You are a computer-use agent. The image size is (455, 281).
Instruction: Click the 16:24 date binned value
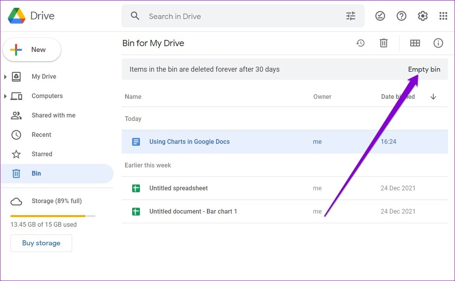pos(388,141)
